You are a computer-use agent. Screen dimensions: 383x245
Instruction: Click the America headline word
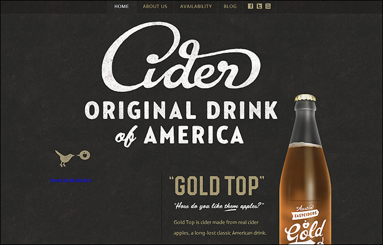coord(194,136)
